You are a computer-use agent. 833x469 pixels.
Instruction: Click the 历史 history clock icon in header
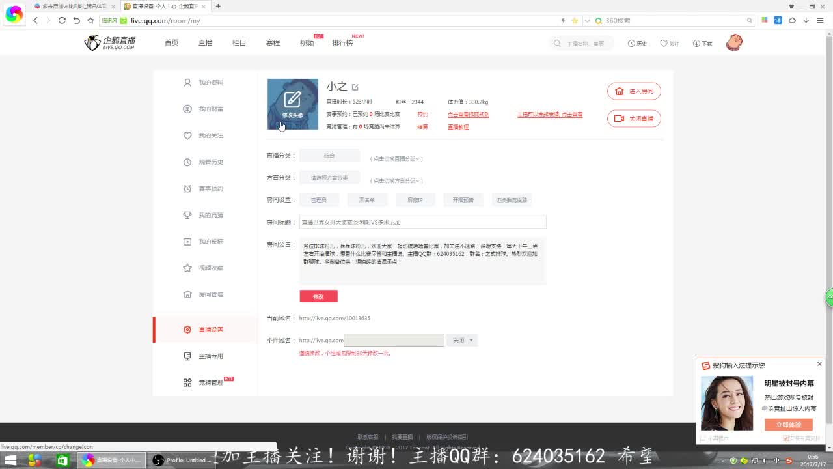631,44
